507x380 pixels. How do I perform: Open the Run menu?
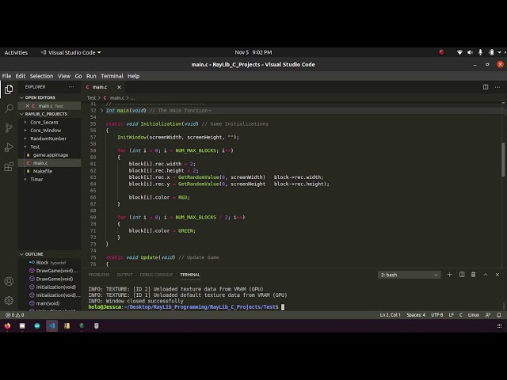91,76
